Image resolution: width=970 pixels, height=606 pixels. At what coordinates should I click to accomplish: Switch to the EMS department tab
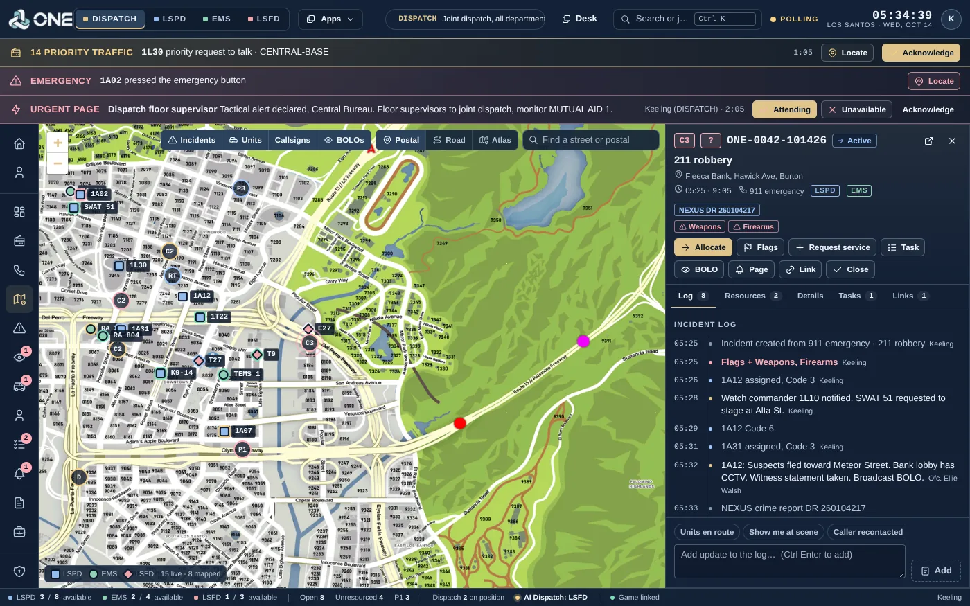(217, 19)
